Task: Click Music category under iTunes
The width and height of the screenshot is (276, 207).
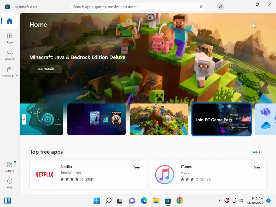Action: click(185, 172)
